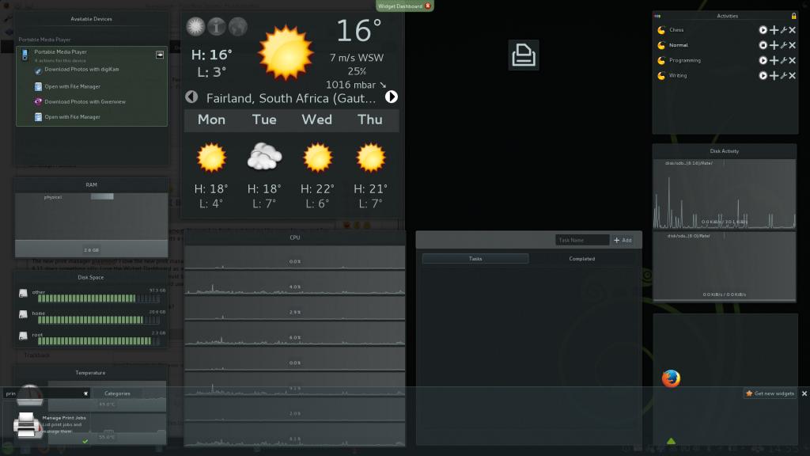Click the Firefox launcher icon
This screenshot has height=456, width=810.
[671, 379]
